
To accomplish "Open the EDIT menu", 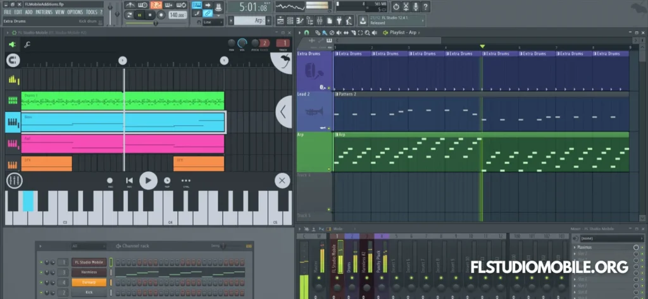I will [x=18, y=13].
